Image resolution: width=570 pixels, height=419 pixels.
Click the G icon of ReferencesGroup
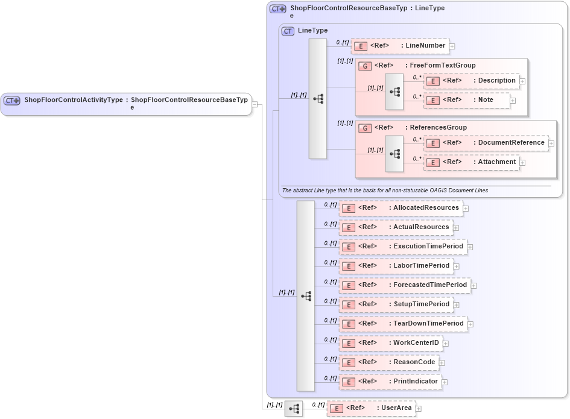[364, 127]
